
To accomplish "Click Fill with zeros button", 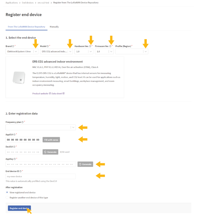I will 51,140.
